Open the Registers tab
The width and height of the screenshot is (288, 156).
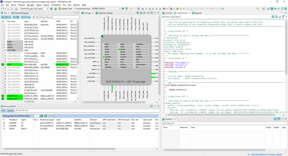coord(197,13)
